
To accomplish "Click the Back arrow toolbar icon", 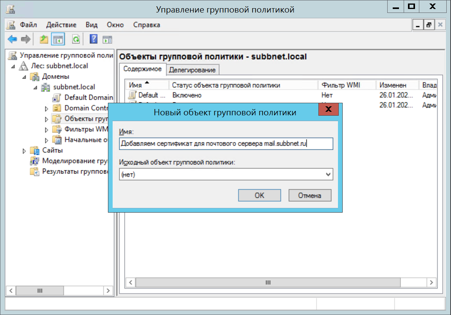I will pyautogui.click(x=13, y=39).
